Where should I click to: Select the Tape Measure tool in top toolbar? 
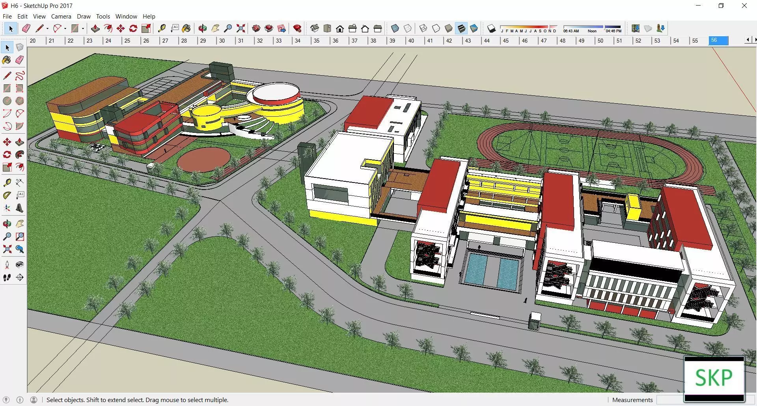click(162, 28)
